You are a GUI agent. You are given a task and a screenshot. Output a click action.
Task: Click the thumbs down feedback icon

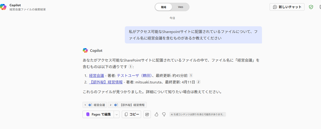point(164,114)
